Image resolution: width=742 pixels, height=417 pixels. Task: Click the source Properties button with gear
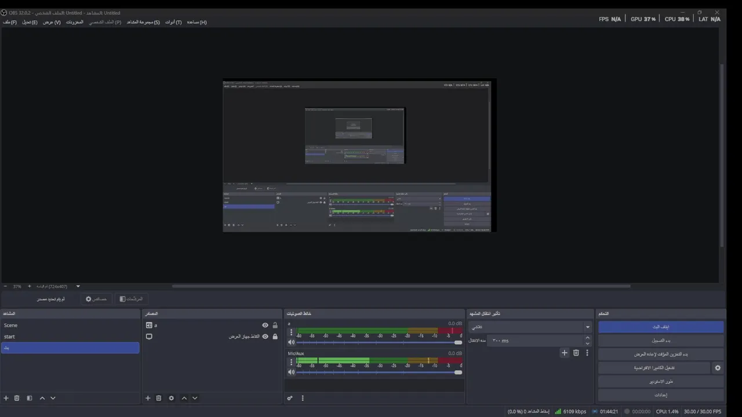(96, 299)
